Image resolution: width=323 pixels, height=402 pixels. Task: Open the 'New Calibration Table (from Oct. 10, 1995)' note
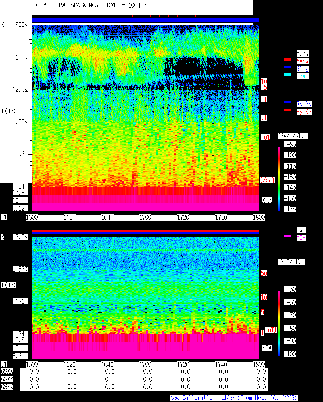pyautogui.click(x=234, y=398)
